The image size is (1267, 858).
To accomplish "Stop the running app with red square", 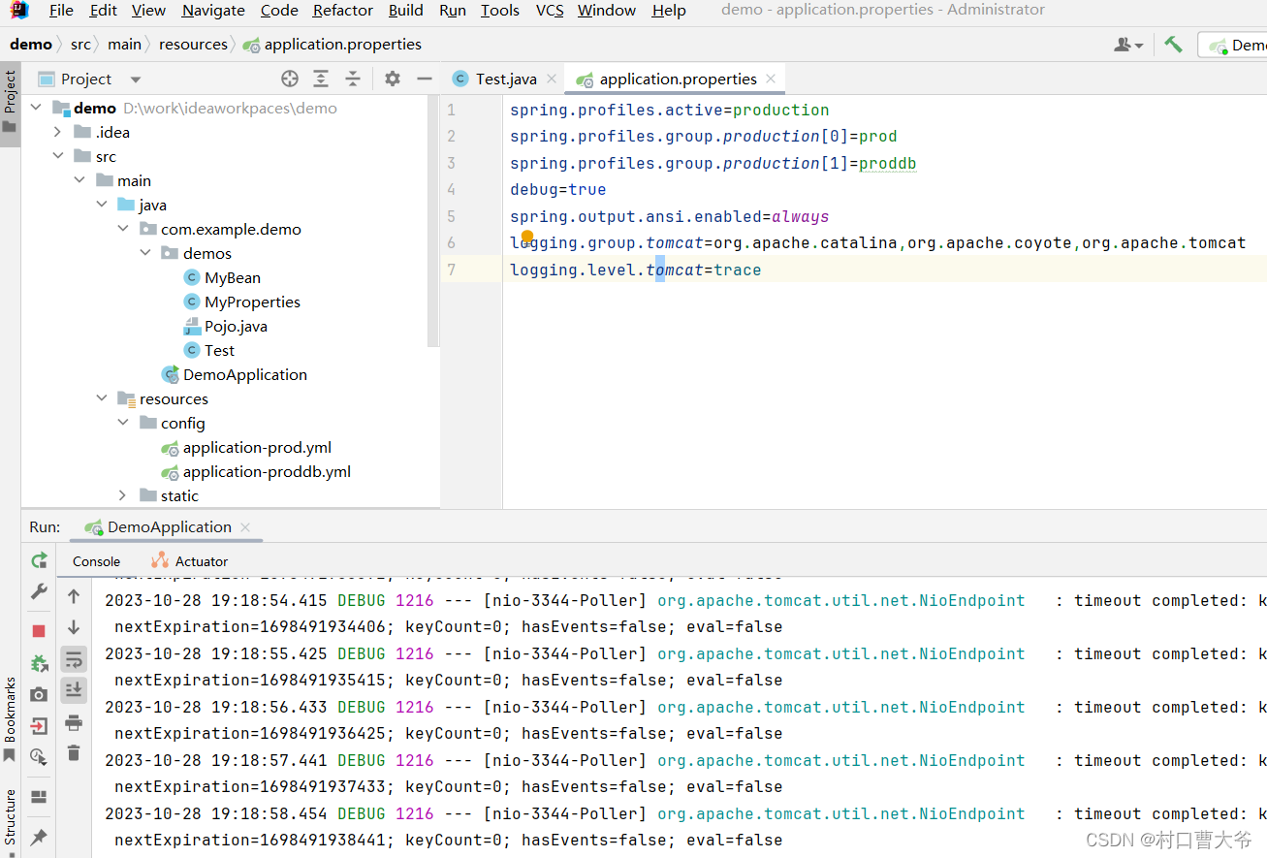I will coord(39,631).
